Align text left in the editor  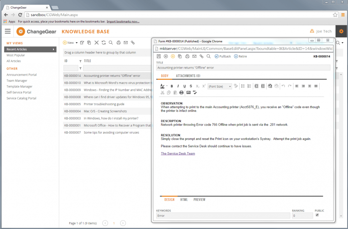[x=297, y=86]
